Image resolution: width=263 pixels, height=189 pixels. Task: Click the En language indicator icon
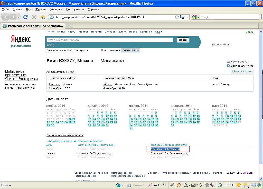pos(182,17)
